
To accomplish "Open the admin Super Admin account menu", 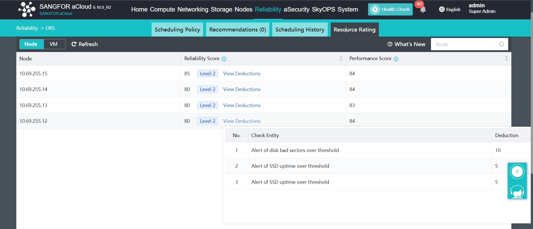I will tap(482, 8).
